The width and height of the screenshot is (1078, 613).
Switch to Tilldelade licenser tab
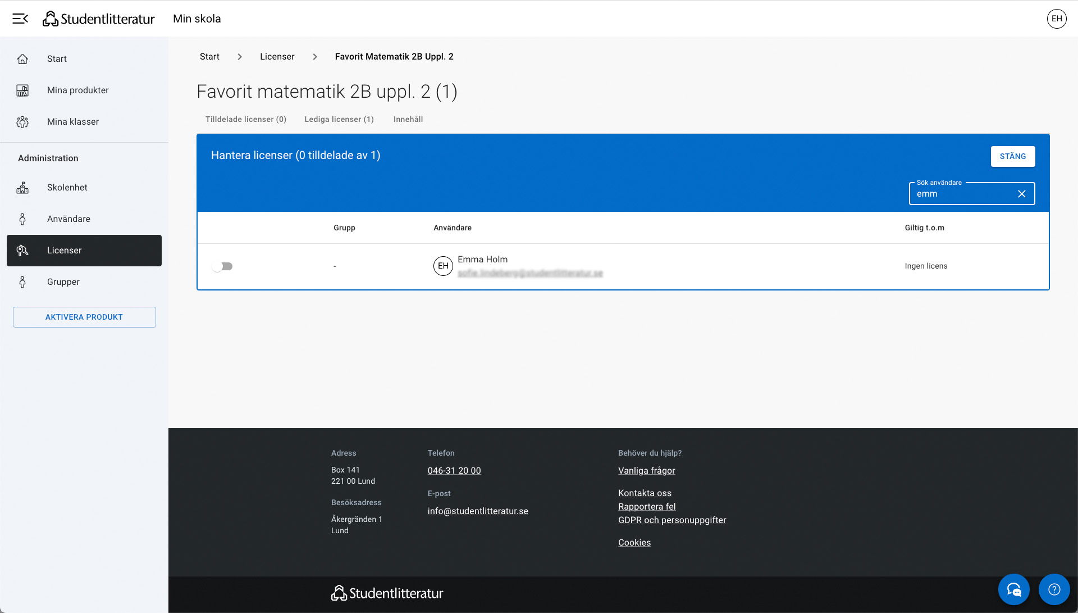point(245,119)
